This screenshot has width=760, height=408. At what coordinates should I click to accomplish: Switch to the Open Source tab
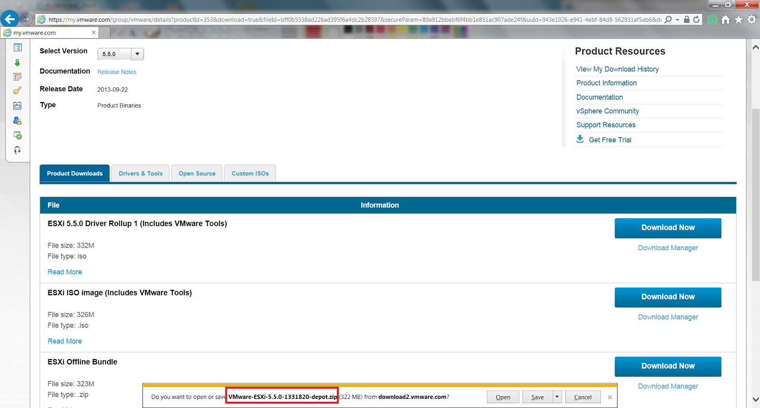[197, 174]
